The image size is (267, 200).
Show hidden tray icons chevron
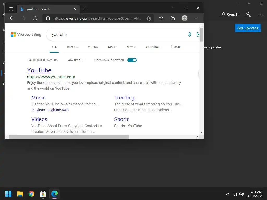click(x=228, y=194)
